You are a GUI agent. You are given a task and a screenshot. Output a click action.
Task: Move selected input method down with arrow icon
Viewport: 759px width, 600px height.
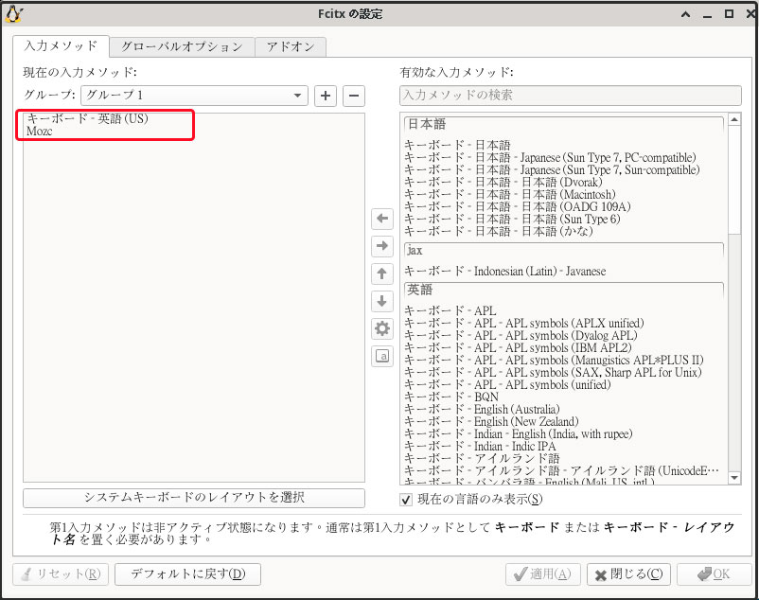tap(382, 301)
